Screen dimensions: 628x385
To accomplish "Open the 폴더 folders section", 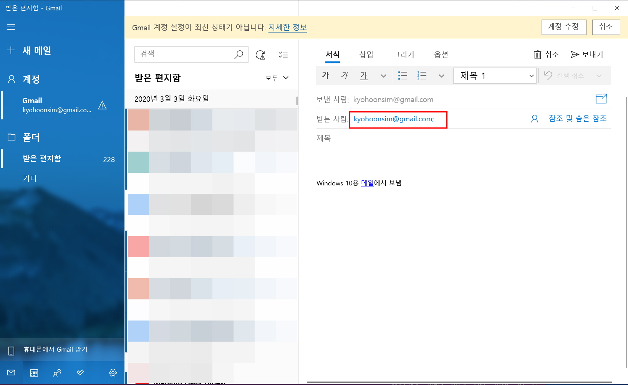I will 24,137.
